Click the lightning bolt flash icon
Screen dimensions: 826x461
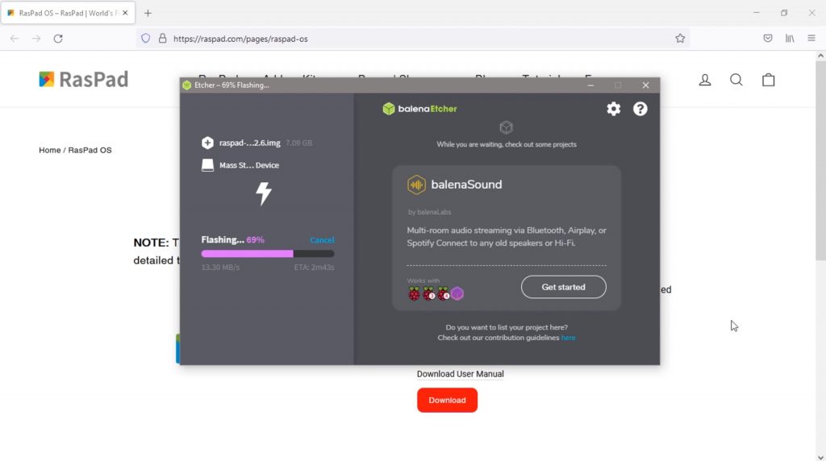[x=264, y=193]
